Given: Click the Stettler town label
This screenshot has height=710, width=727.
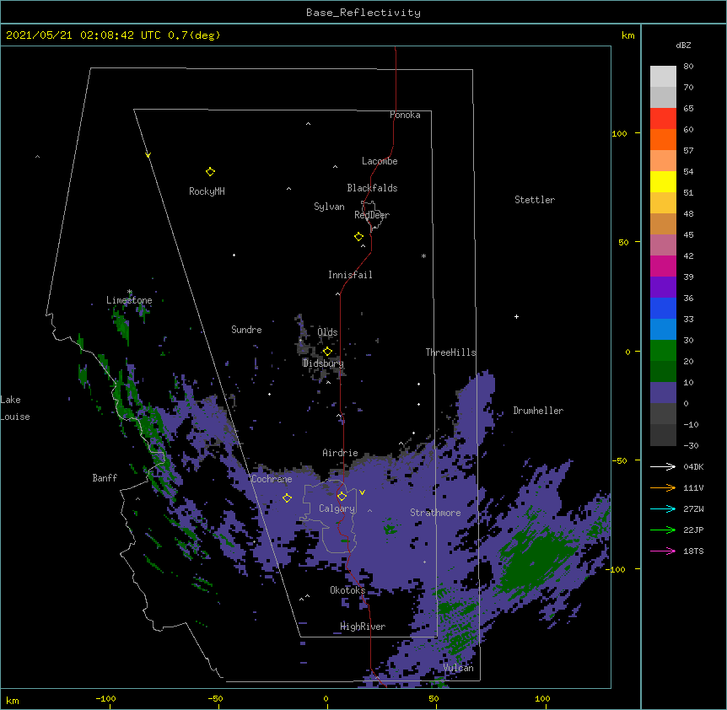Looking at the screenshot, I should pos(535,200).
